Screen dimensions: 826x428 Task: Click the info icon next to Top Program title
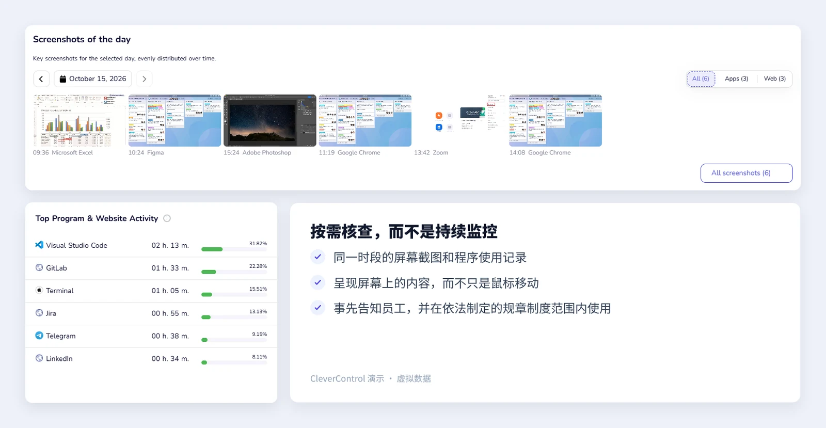(x=167, y=218)
